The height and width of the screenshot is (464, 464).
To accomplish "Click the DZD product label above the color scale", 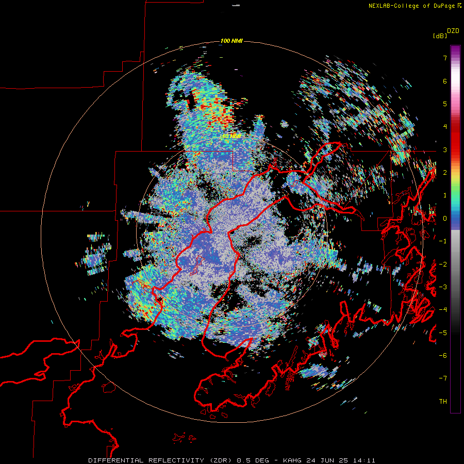I will click(453, 31).
